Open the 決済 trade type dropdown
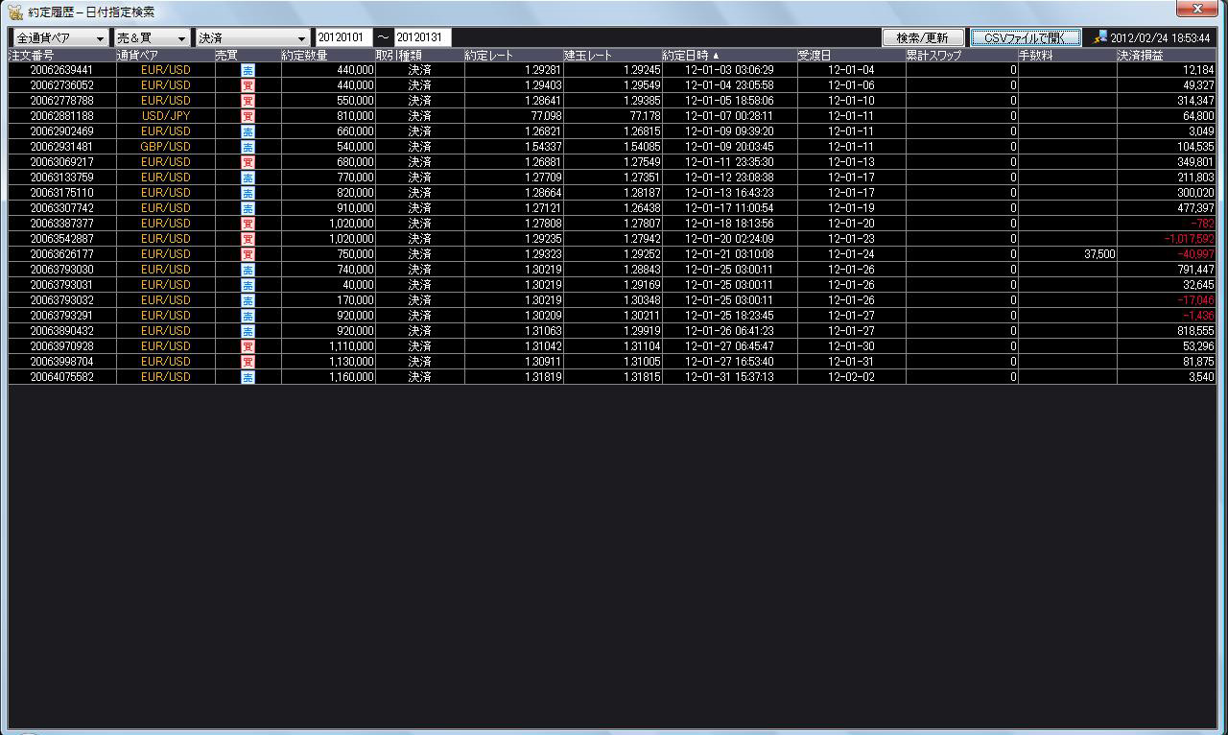This screenshot has height=735, width=1228. pyautogui.click(x=251, y=38)
